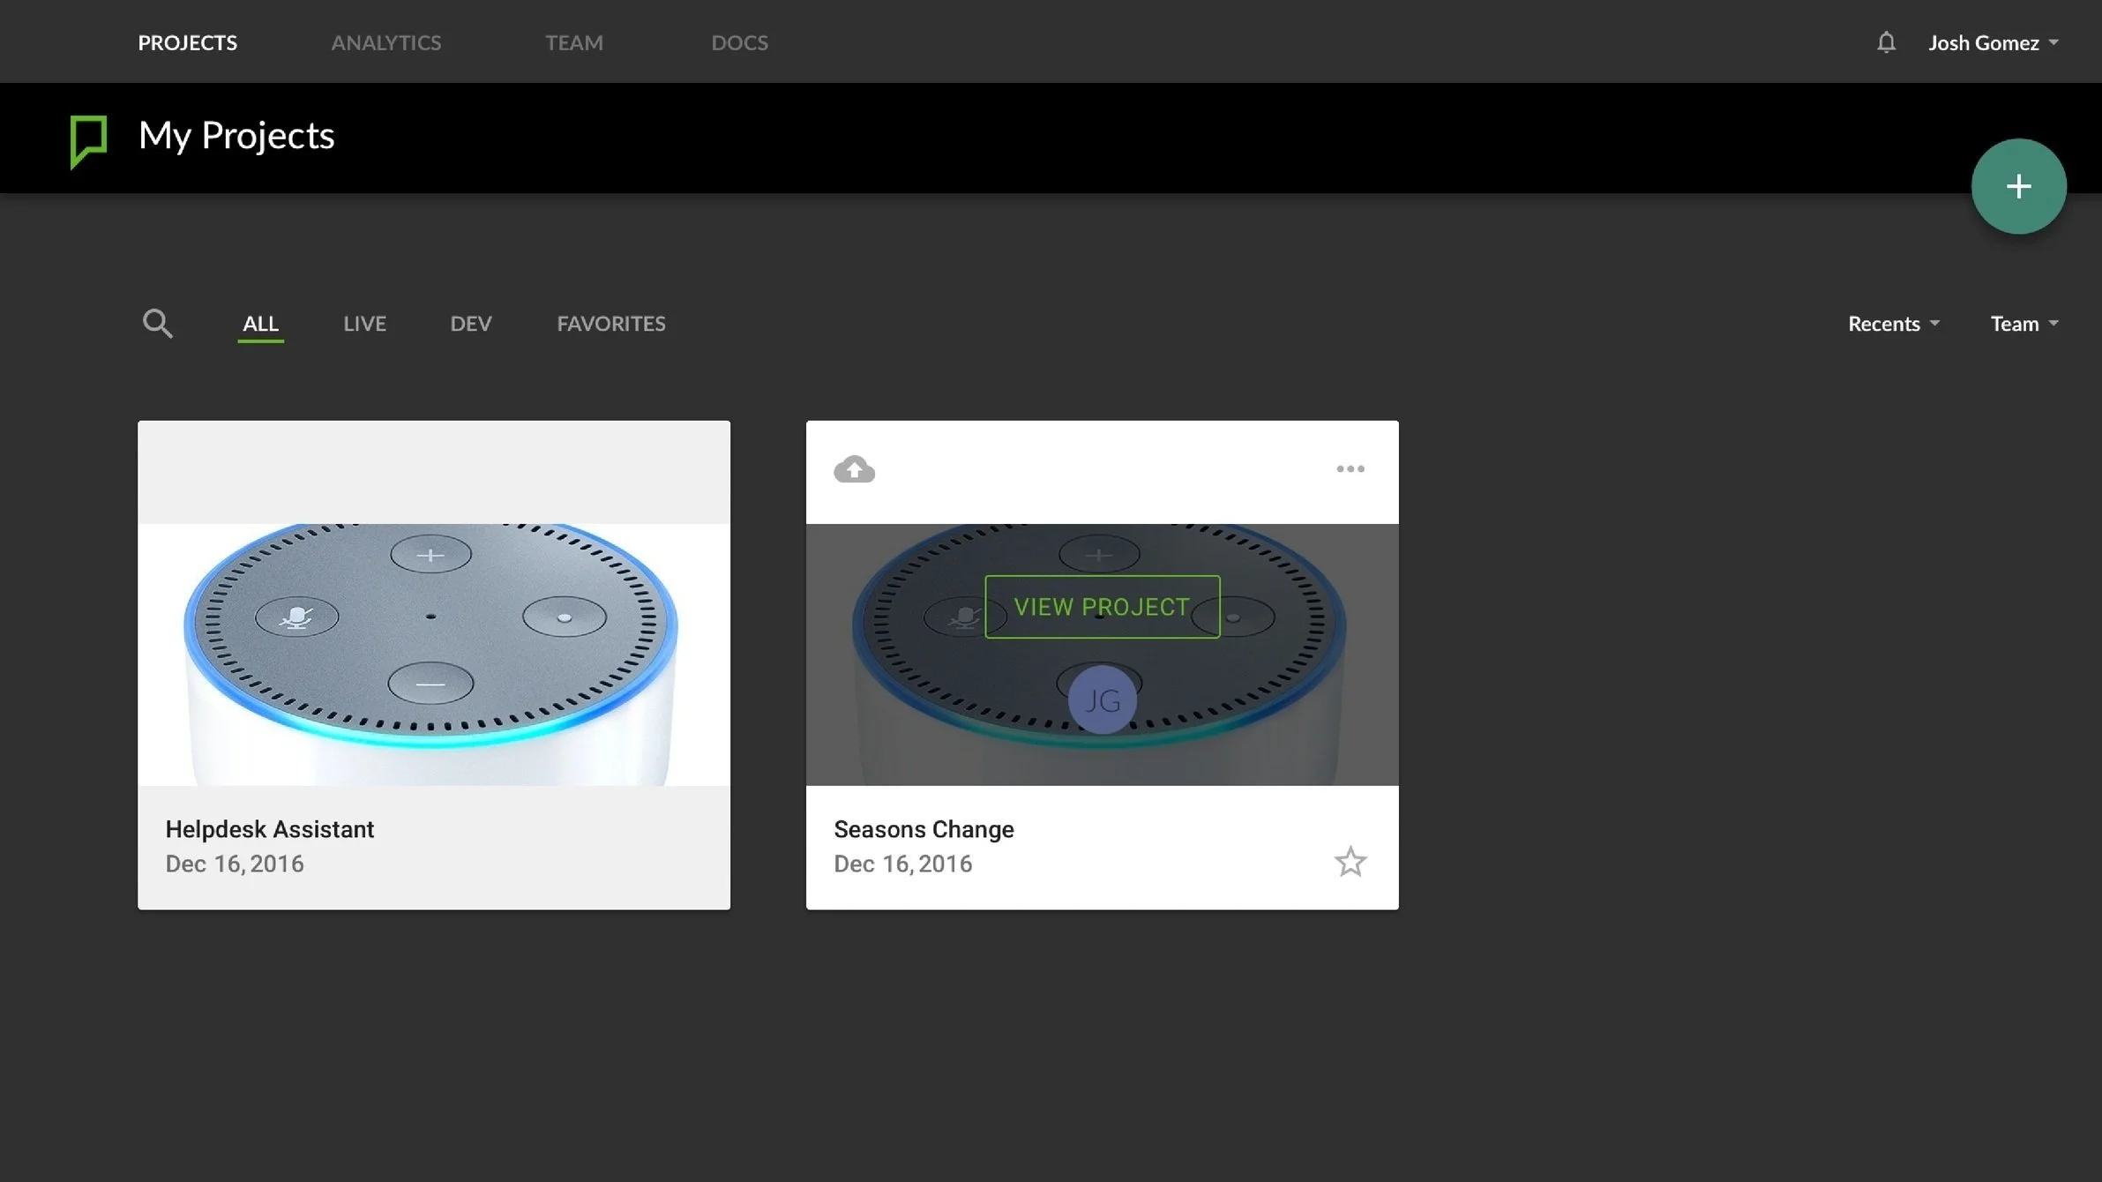Click the notification bell icon
The width and height of the screenshot is (2102, 1182).
pyautogui.click(x=1885, y=42)
